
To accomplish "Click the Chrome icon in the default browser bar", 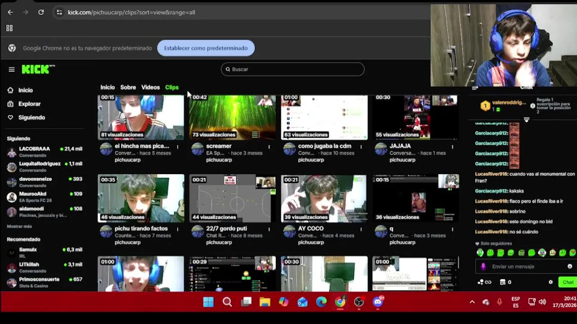I will pyautogui.click(x=12, y=48).
